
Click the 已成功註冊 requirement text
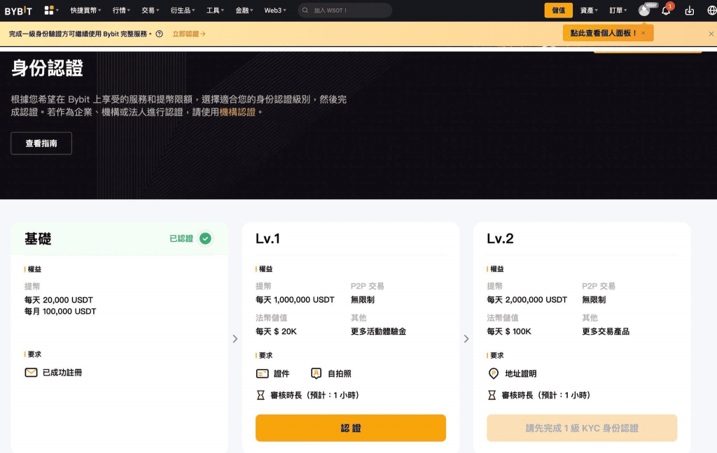[62, 373]
